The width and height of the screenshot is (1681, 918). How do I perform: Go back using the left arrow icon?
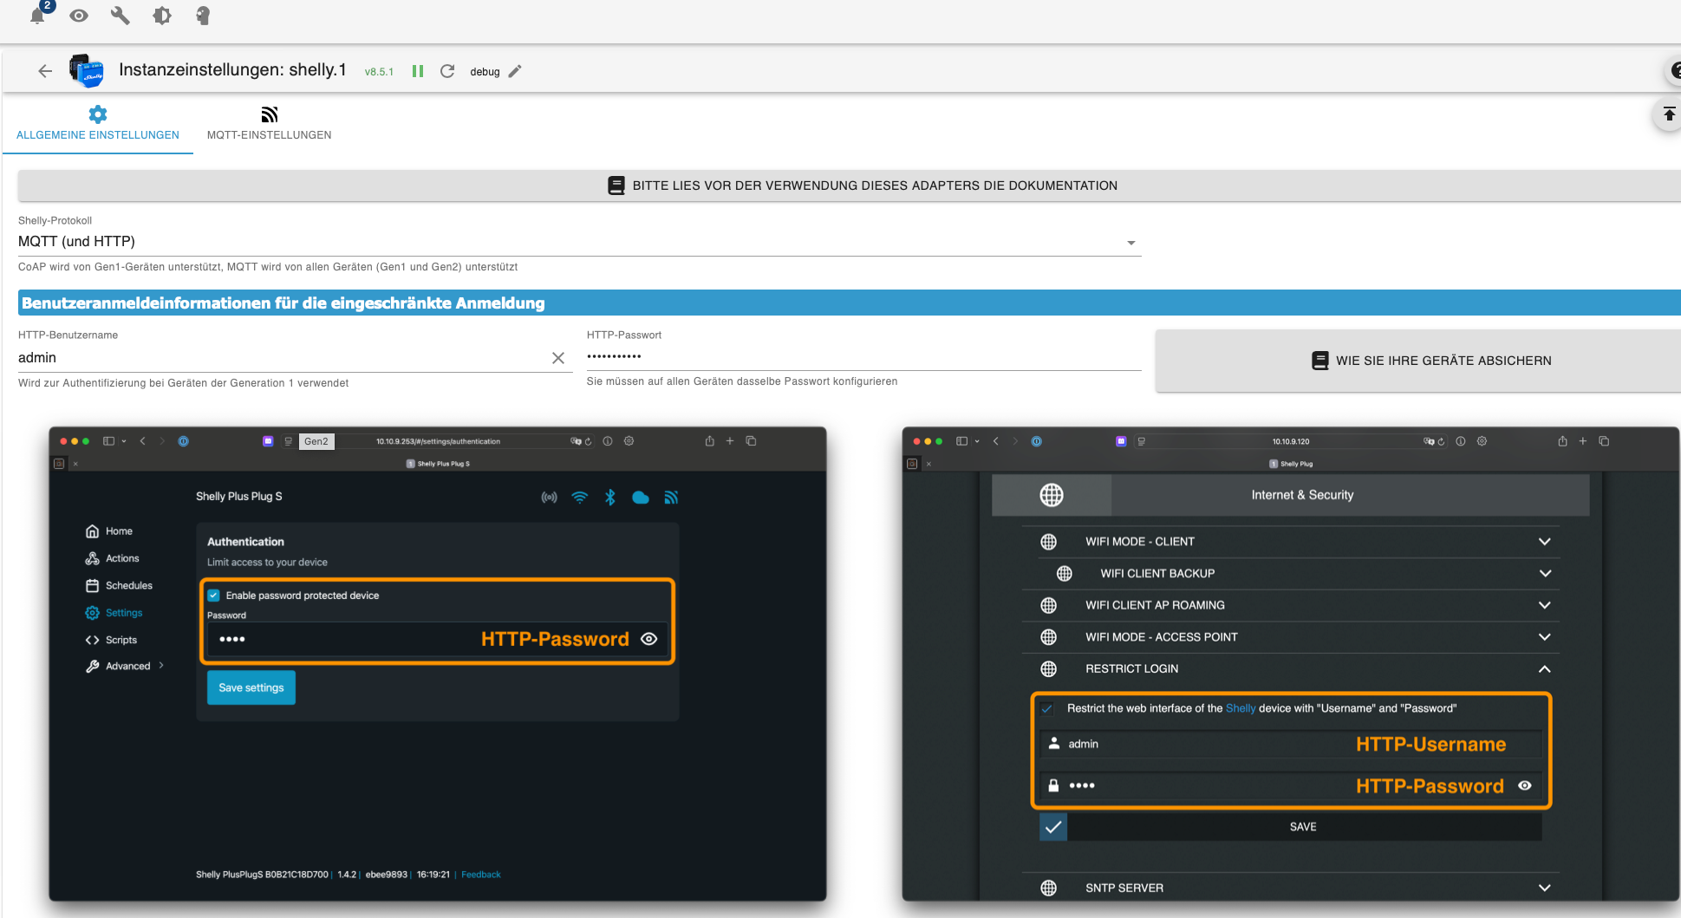[45, 71]
